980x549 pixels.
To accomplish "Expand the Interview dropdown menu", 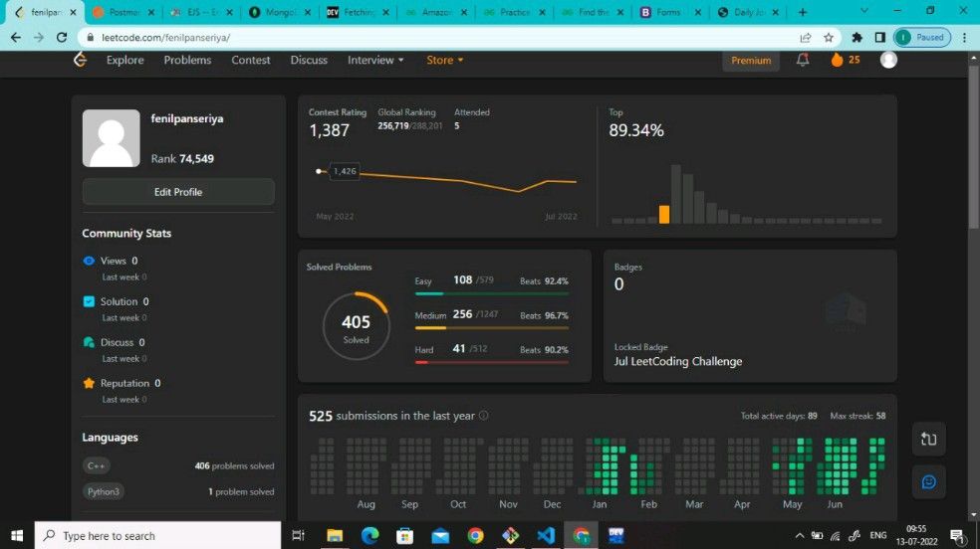I will [375, 60].
